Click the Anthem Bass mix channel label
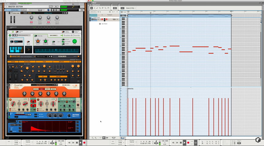Image resolution: width=264 pixels, height=146 pixels. click(14, 10)
